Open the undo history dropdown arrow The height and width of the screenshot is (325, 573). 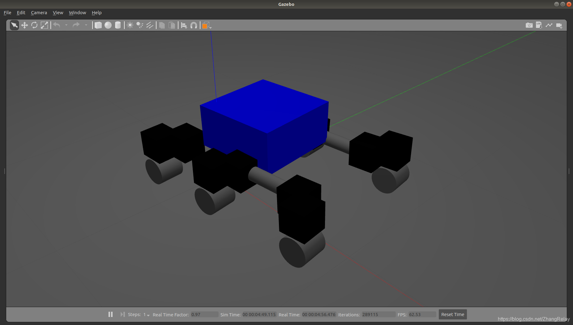point(66,25)
